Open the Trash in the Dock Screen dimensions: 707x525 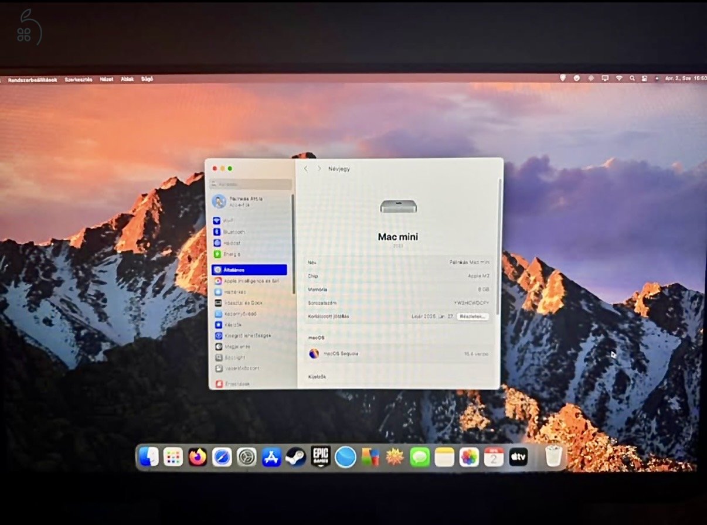click(x=554, y=456)
